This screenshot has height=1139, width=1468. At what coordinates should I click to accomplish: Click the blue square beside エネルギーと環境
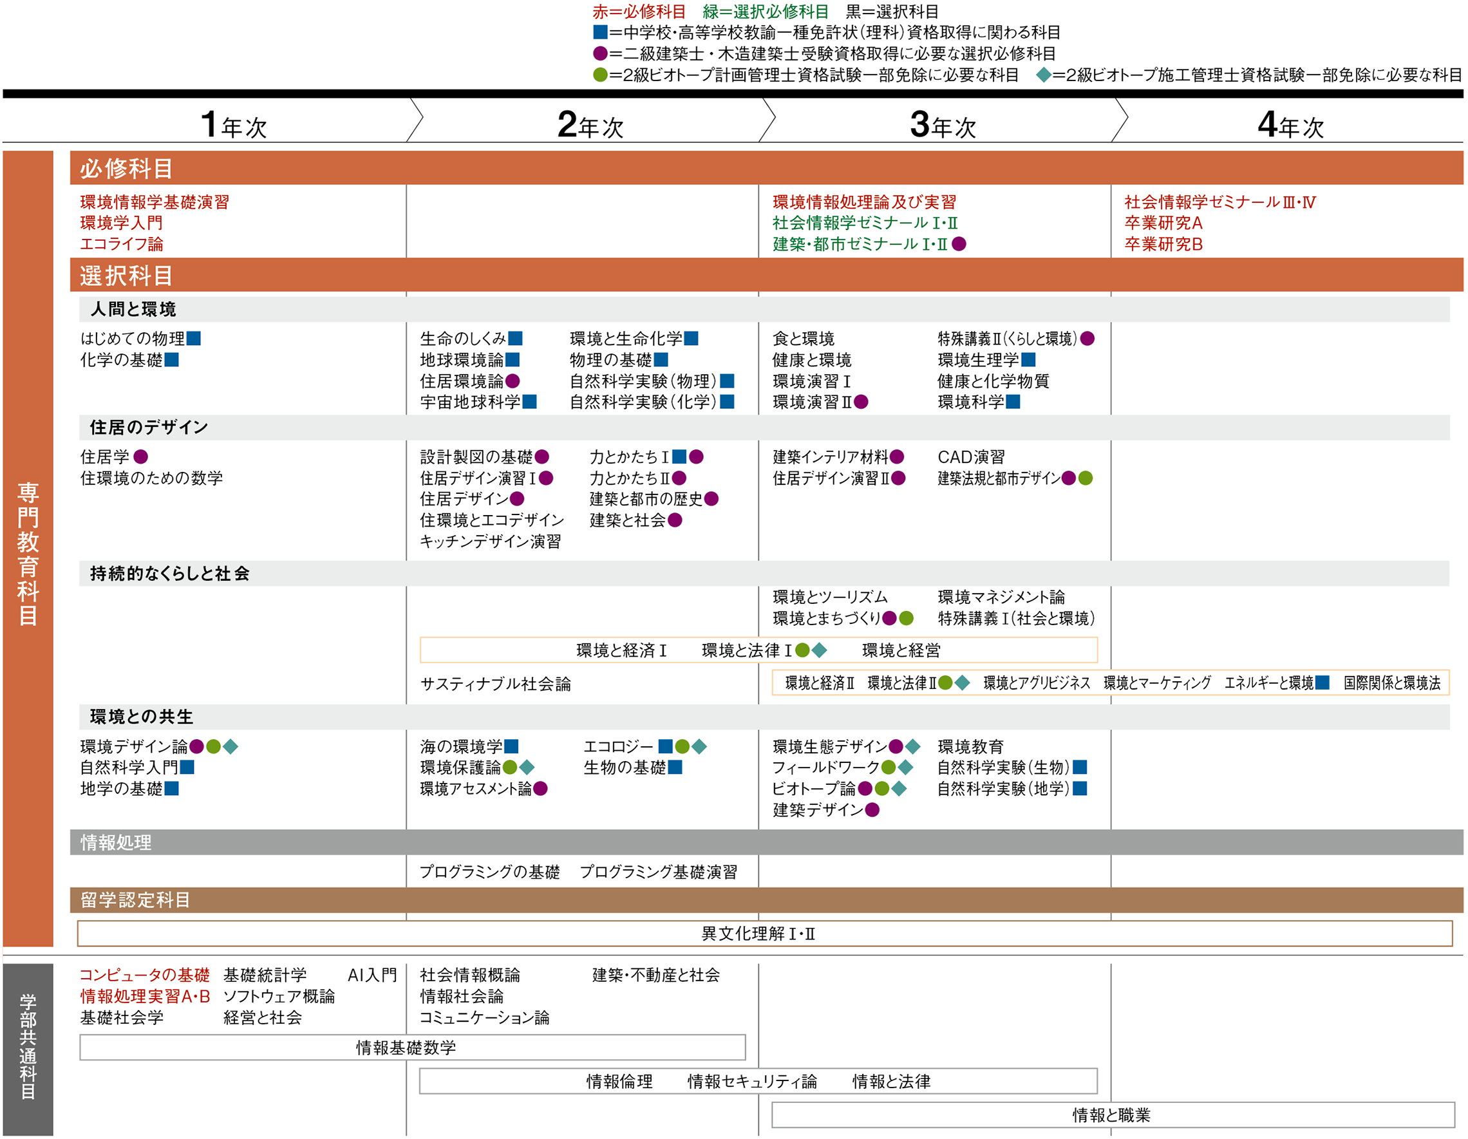point(1322,682)
